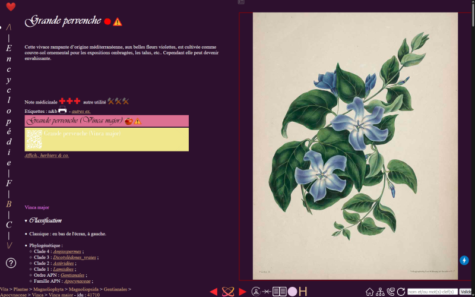
Task: Click in the keyword search input field
Action: point(433,292)
